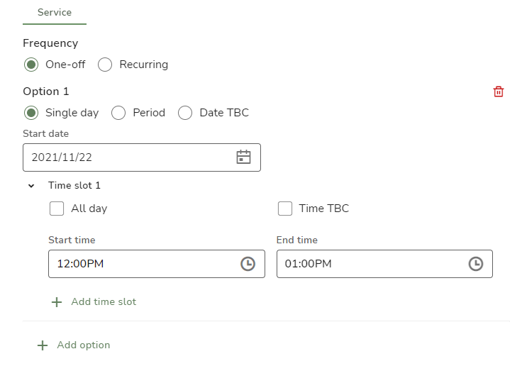Click into the End time 01:00PM field
Viewport: 522px width, 366px height.
pyautogui.click(x=384, y=264)
